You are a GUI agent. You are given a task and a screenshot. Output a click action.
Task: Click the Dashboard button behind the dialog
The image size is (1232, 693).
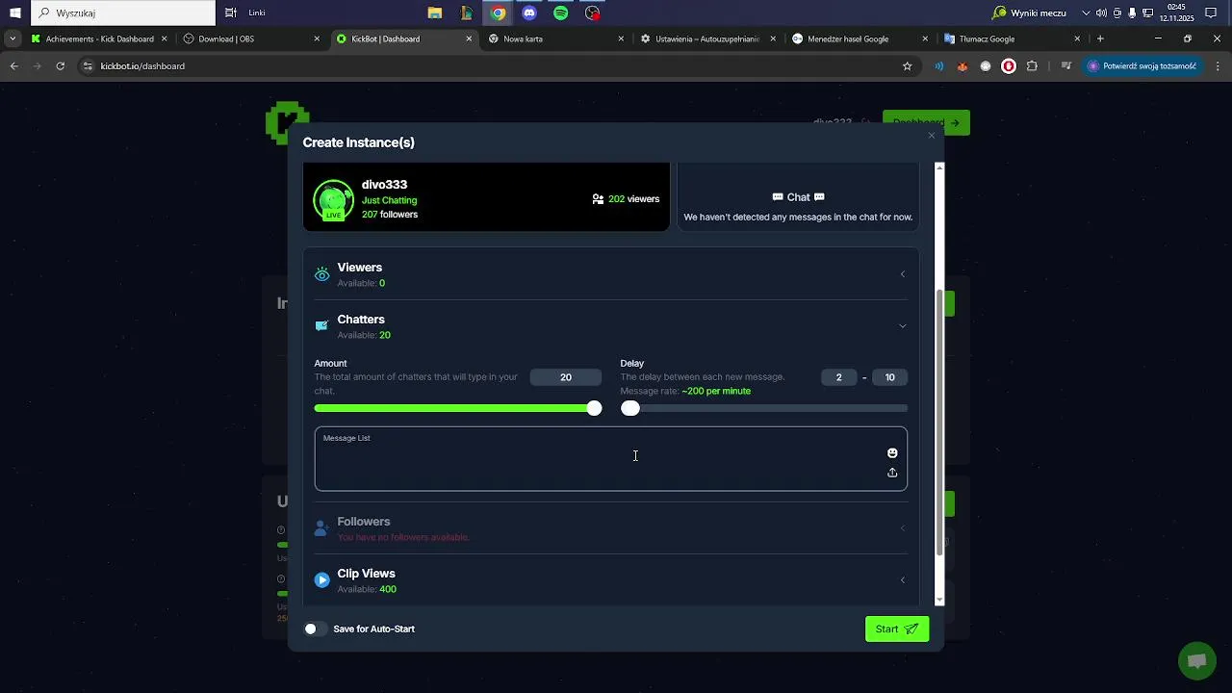tap(926, 122)
